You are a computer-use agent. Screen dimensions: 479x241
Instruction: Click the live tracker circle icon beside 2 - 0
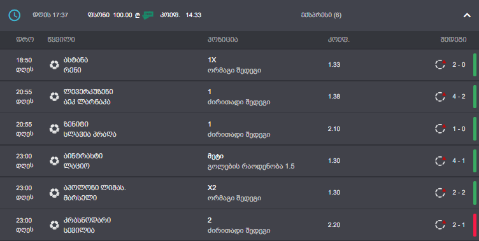coord(440,65)
